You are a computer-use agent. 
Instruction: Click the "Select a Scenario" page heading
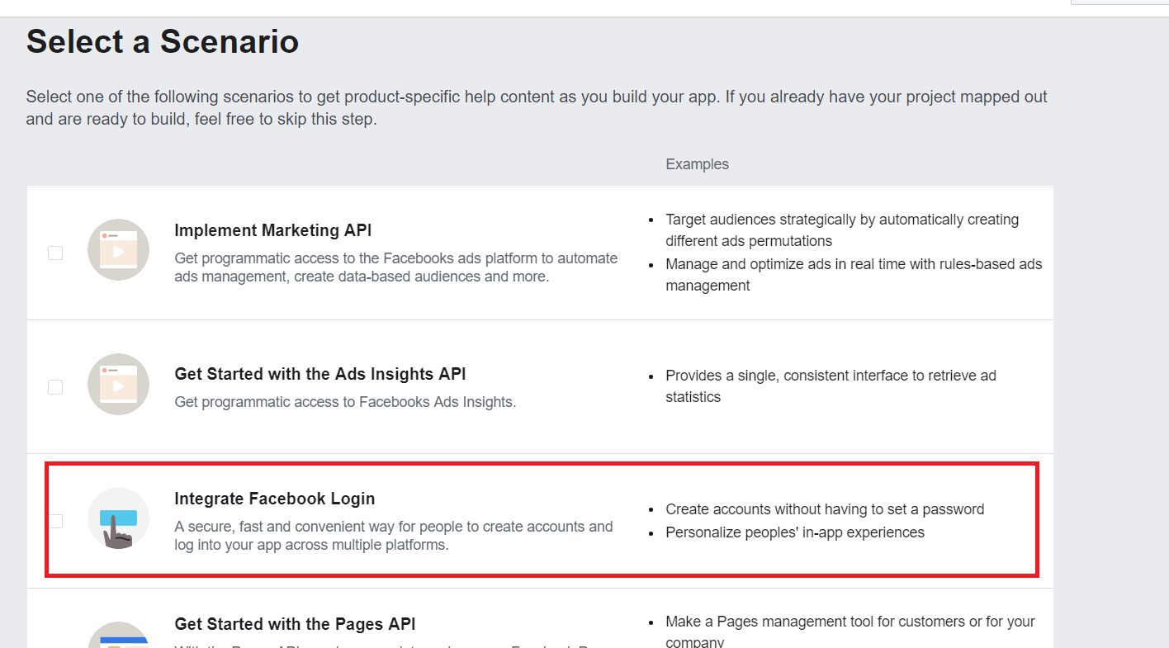(x=163, y=41)
